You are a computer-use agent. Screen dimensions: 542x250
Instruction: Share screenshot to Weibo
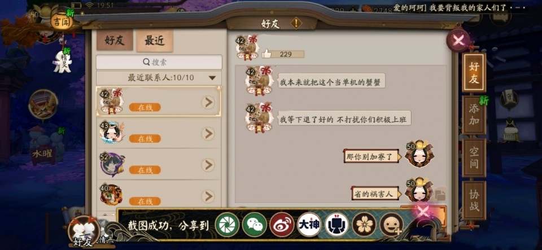pyautogui.click(x=282, y=225)
